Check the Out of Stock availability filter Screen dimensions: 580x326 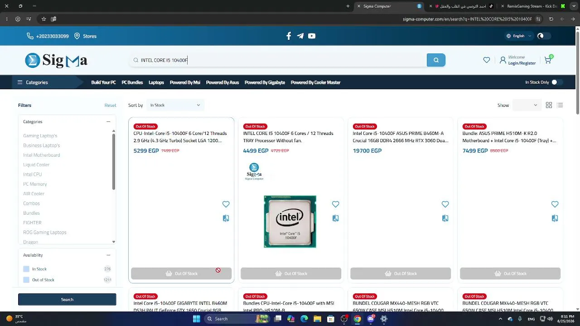coord(26,280)
